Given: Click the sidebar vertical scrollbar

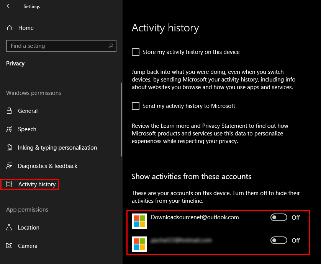Looking at the screenshot, I should click(121, 120).
